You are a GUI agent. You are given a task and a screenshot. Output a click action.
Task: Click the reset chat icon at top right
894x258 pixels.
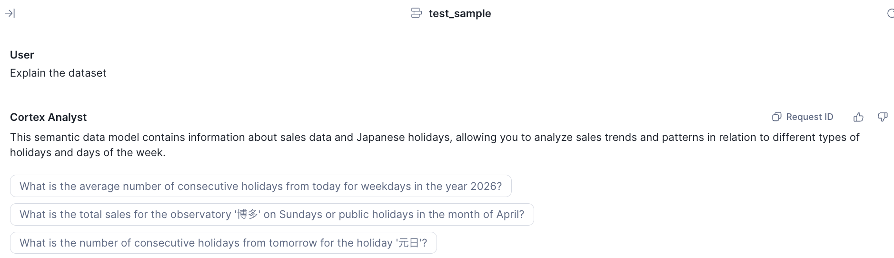890,13
